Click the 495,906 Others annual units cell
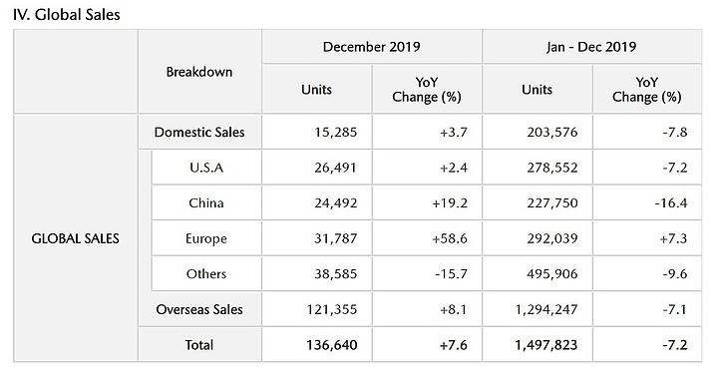This screenshot has width=718, height=375. click(x=538, y=274)
